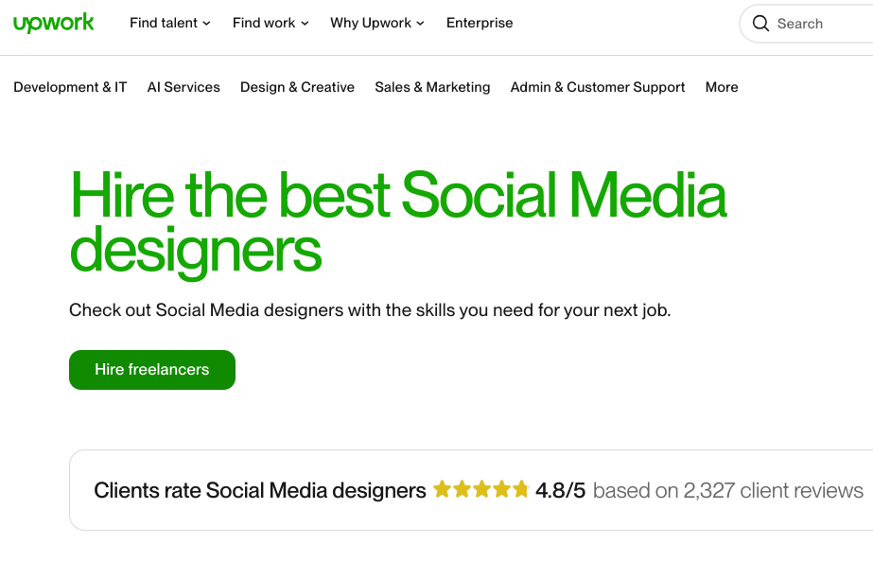Click the fourth star next to 4.8/5
The width and height of the screenshot is (873, 562).
(x=500, y=489)
